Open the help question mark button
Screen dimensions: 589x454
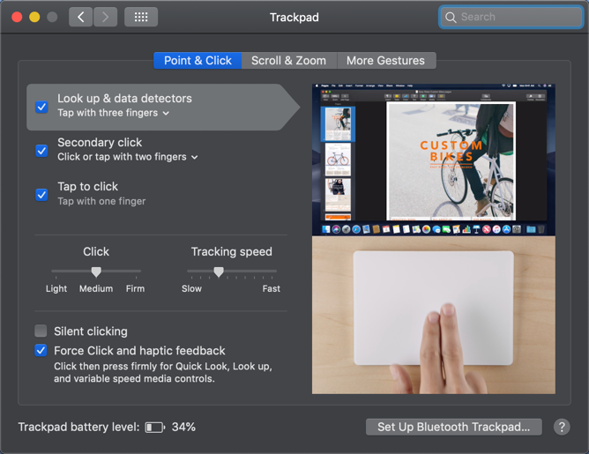coord(562,427)
